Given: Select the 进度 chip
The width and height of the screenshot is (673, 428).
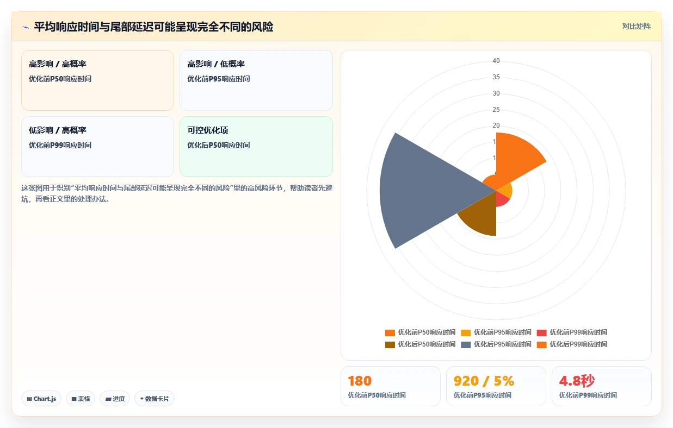Looking at the screenshot, I should 115,399.
